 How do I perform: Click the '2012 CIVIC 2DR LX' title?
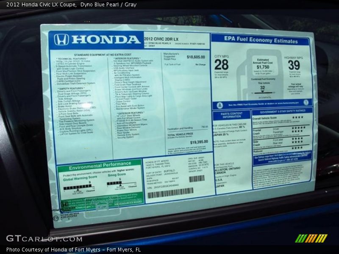[x=161, y=39]
